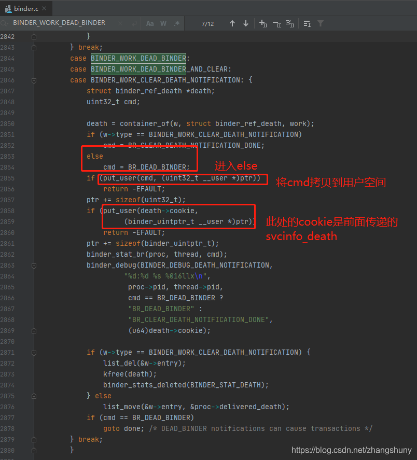Click the search field containing BINDER_WORK_DEAD_BINDER

click(59, 23)
